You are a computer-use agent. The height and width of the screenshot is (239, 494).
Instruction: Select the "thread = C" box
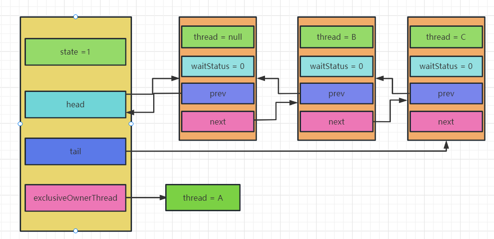(446, 37)
